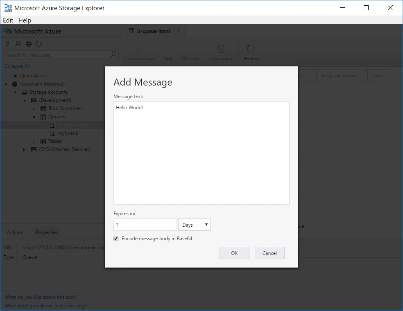
Task: Toggle Encode message body in Base64 checkbox
Action: (116, 239)
